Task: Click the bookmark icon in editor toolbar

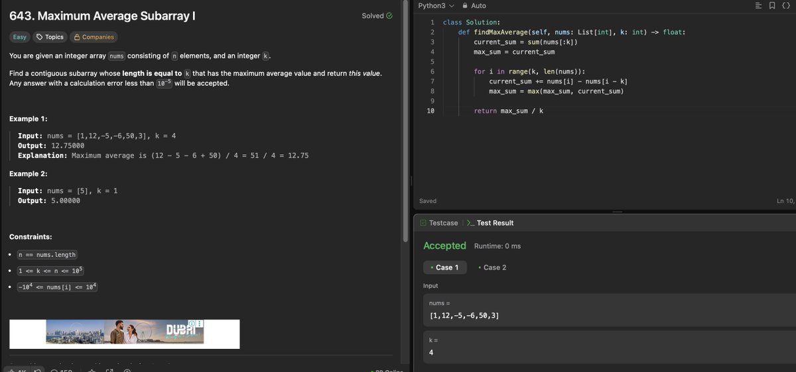Action: tap(771, 6)
